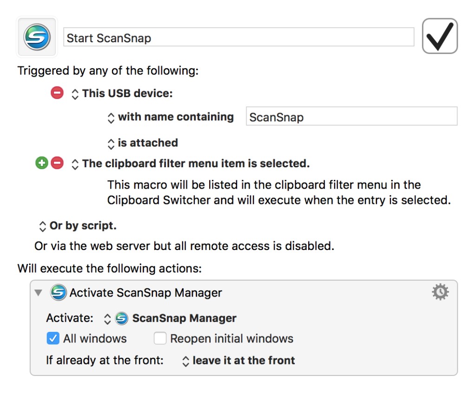
Task: Click the ScanSnap macro icon well
Action: click(37, 37)
